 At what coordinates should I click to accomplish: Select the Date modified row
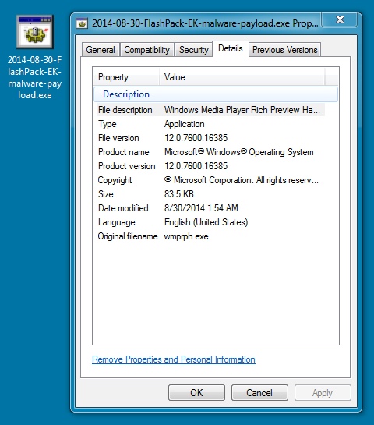pos(210,208)
